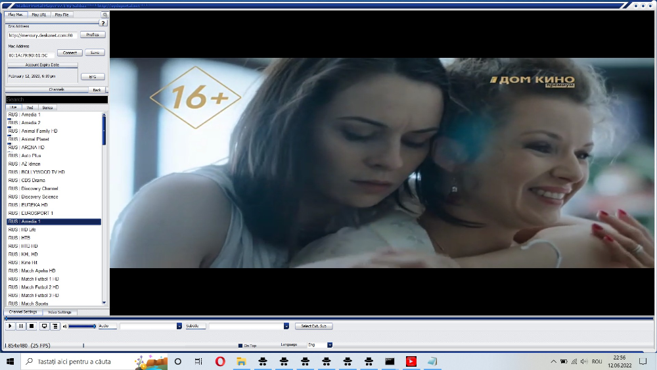Screen dimensions: 657x370
Task: Open Windows notification center
Action: pyautogui.click(x=643, y=361)
